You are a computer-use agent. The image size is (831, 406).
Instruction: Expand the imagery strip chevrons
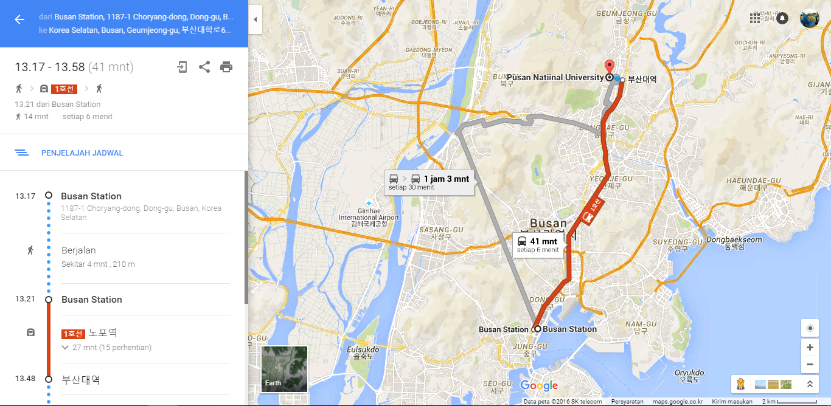pyautogui.click(x=810, y=384)
